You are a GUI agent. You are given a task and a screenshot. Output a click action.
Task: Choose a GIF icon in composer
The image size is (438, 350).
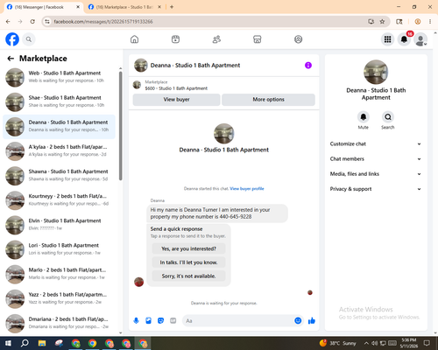point(173,321)
